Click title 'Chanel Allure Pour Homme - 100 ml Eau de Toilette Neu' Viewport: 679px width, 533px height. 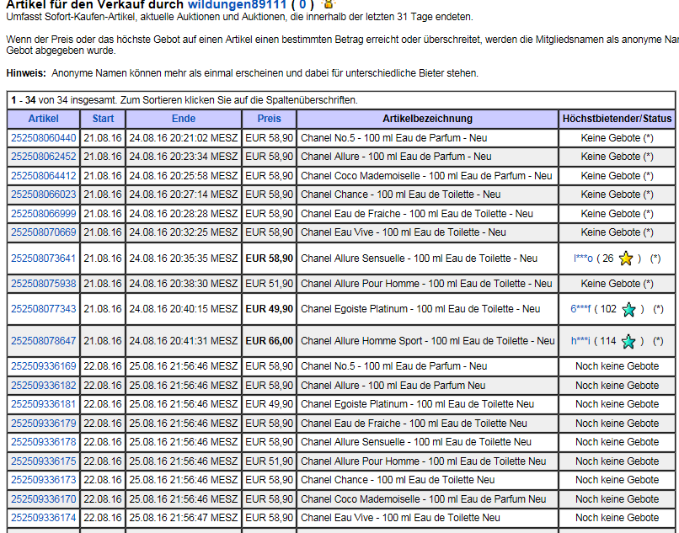pos(424,461)
